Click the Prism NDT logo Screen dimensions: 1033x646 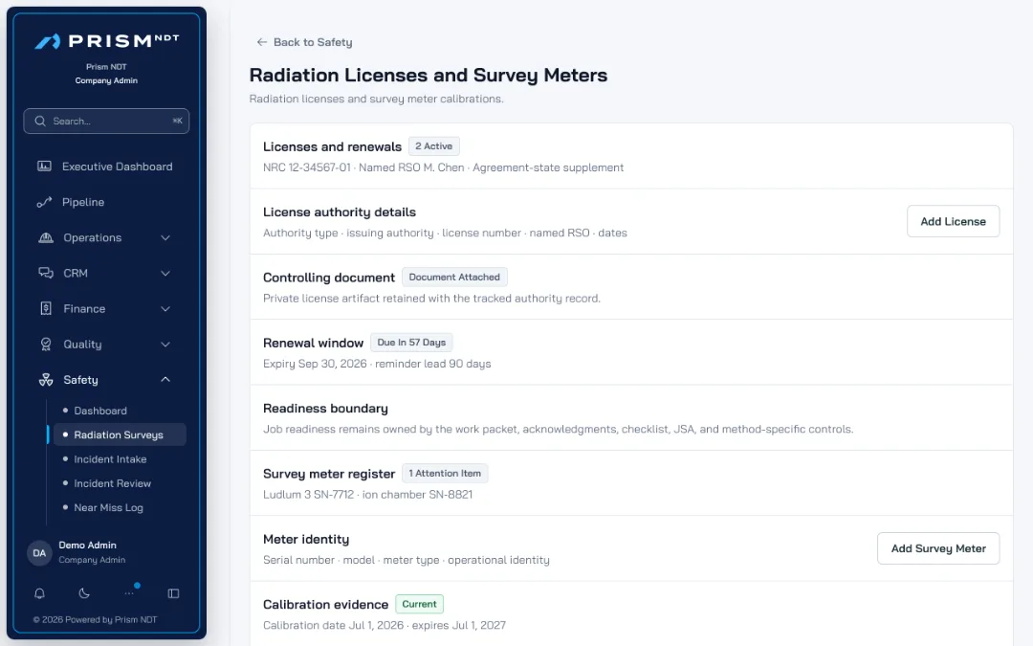click(x=107, y=41)
